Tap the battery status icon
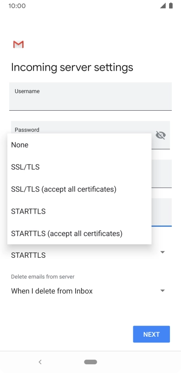The width and height of the screenshot is (181, 373). (171, 6)
